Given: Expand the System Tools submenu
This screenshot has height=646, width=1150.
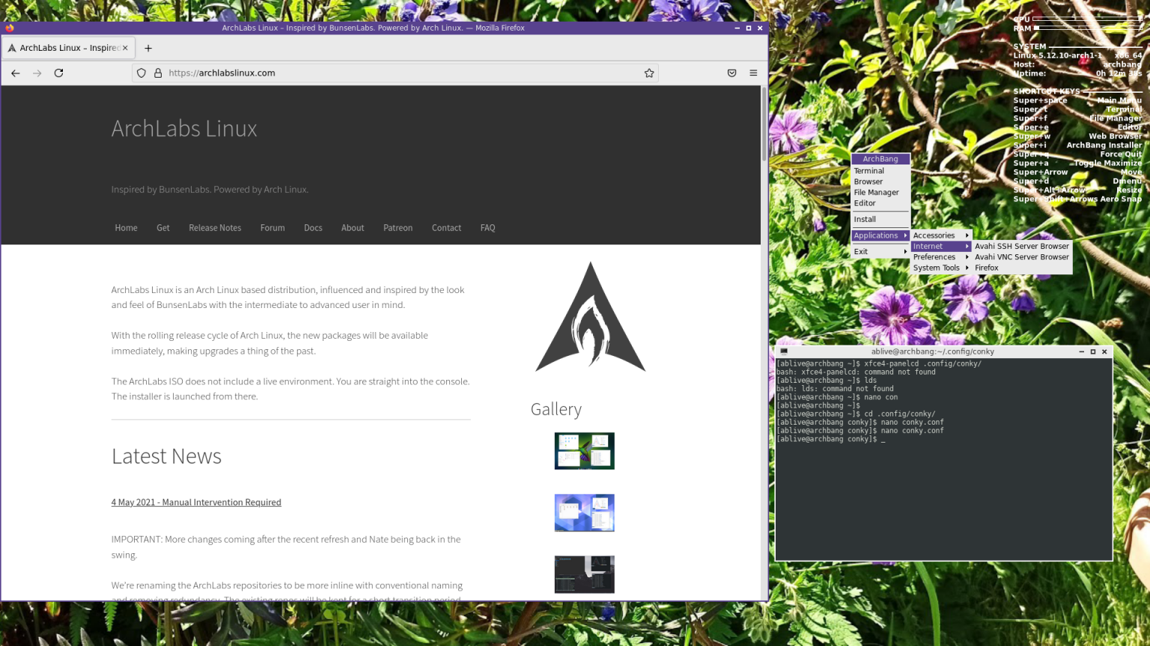Looking at the screenshot, I should 937,268.
